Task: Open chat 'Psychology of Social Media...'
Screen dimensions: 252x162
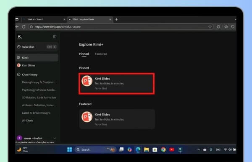Action: [x=39, y=90]
